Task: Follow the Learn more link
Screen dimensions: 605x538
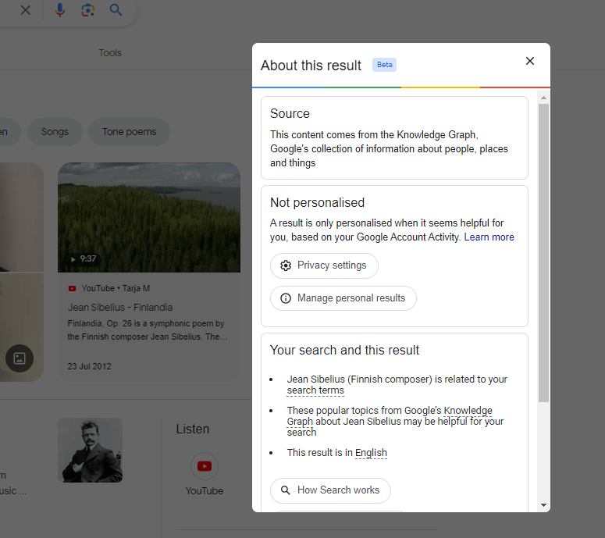Action: (489, 237)
